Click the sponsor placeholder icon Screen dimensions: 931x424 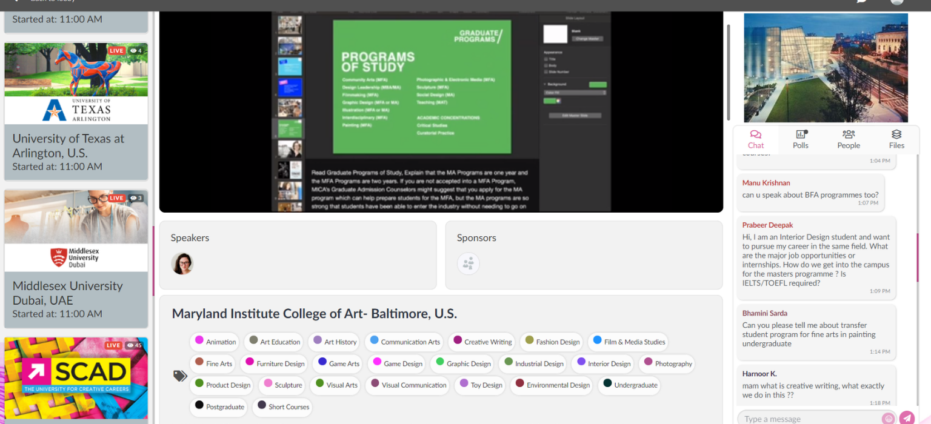point(468,263)
